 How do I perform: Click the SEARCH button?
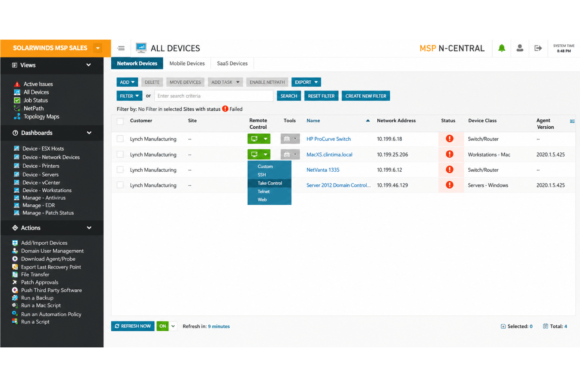(289, 96)
